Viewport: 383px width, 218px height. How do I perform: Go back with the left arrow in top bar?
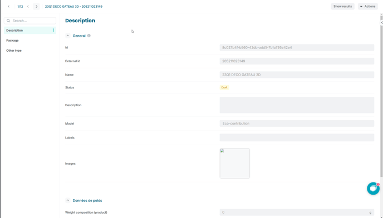9,7
